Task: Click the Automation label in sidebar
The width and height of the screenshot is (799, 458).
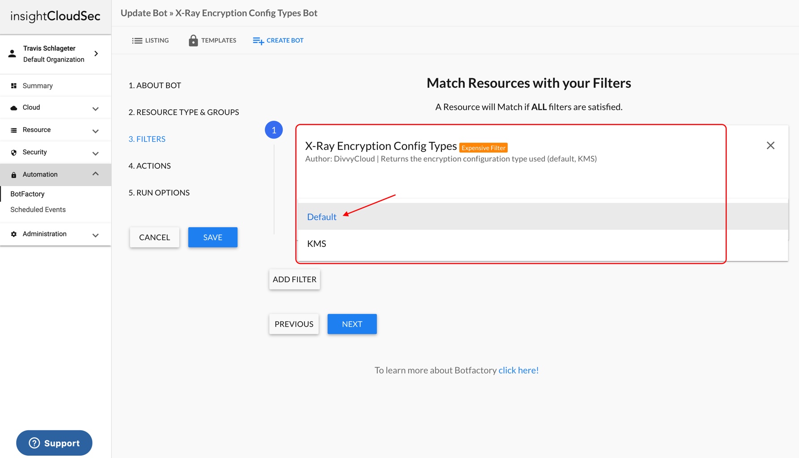Action: pos(40,175)
